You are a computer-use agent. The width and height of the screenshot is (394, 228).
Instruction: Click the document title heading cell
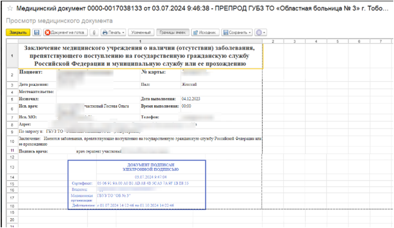click(140, 56)
